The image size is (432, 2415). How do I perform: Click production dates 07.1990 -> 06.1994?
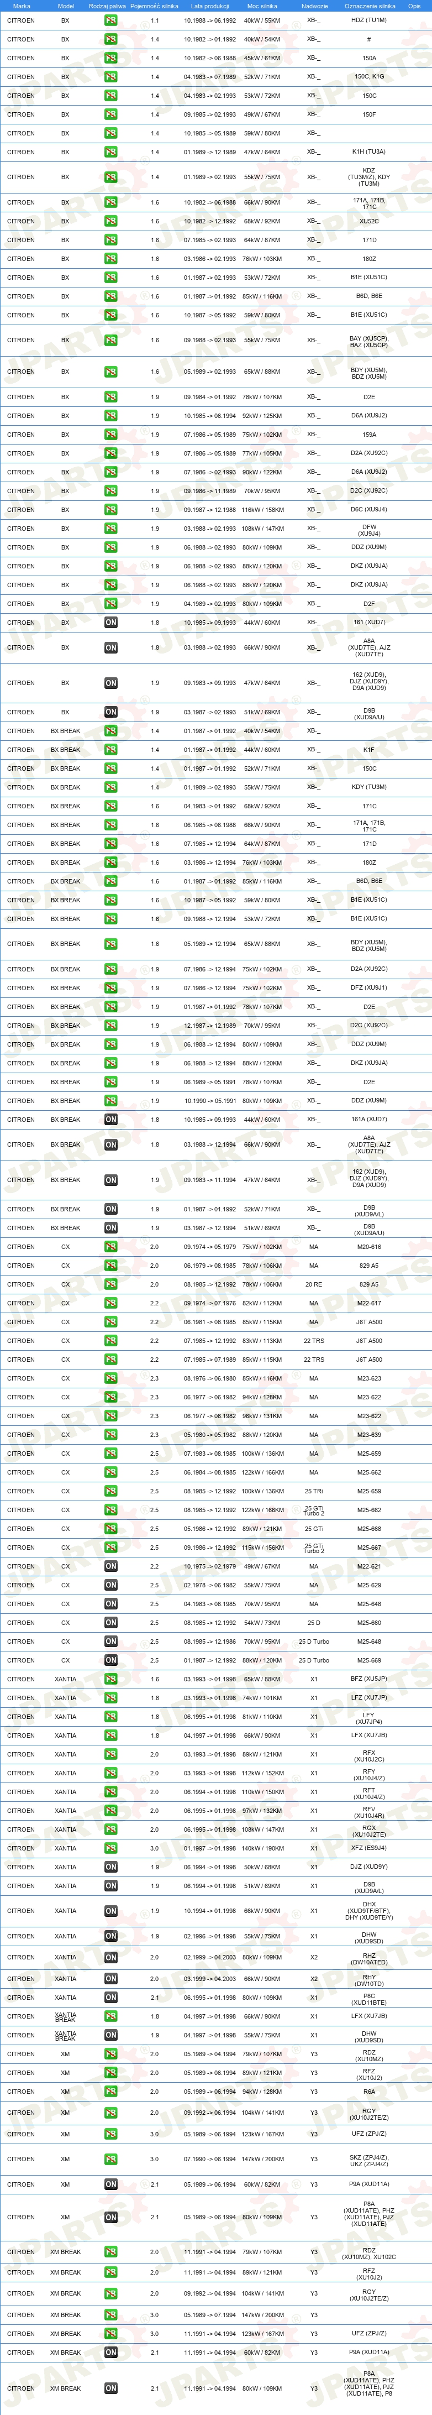click(x=209, y=2159)
